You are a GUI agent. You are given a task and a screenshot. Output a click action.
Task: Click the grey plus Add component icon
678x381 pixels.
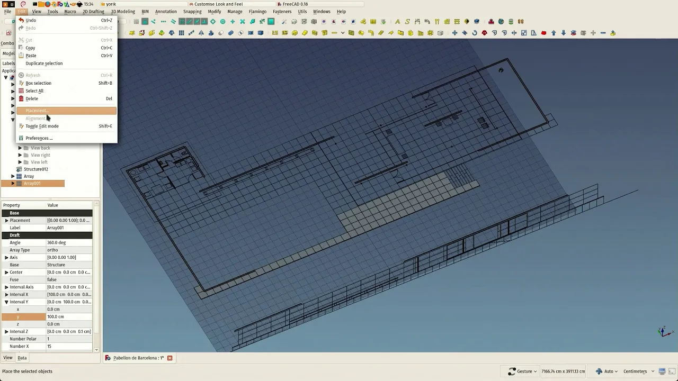point(593,33)
